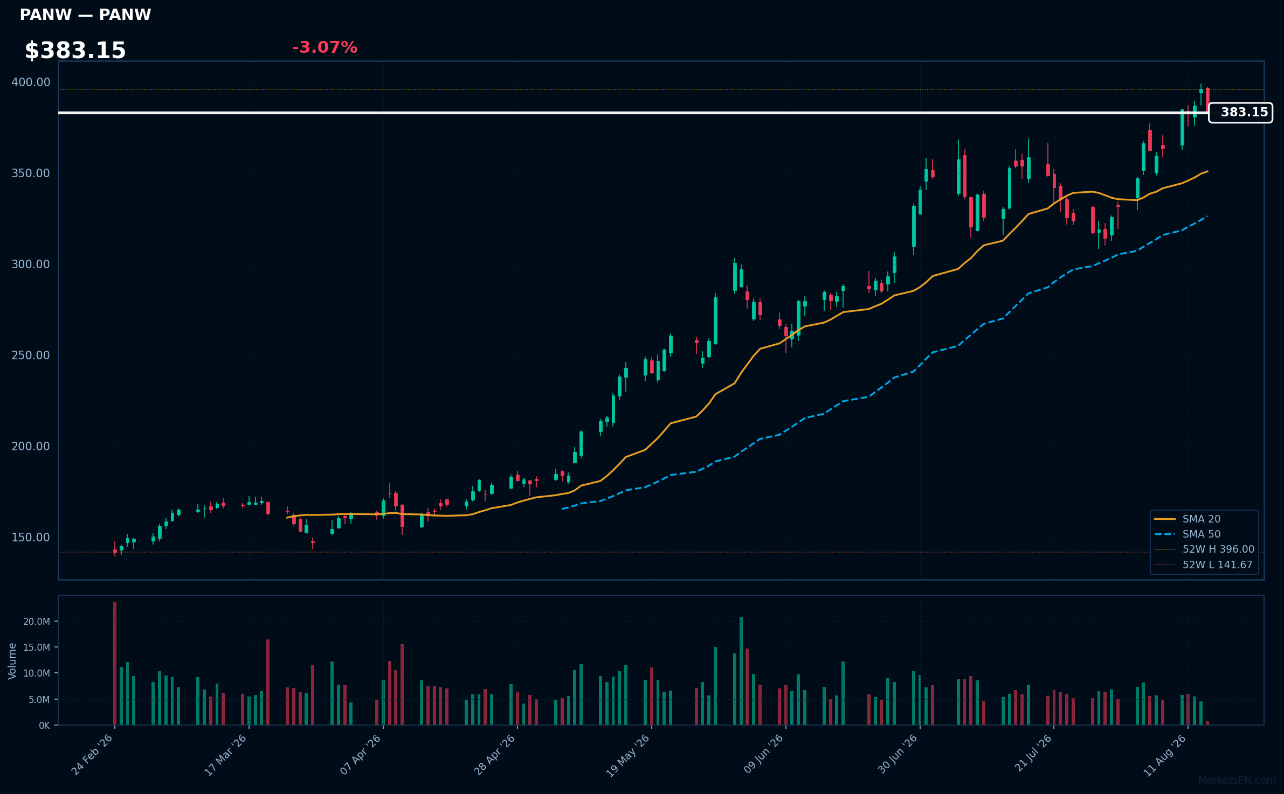Click the Volume axis title
The image size is (1284, 794).
coord(12,661)
